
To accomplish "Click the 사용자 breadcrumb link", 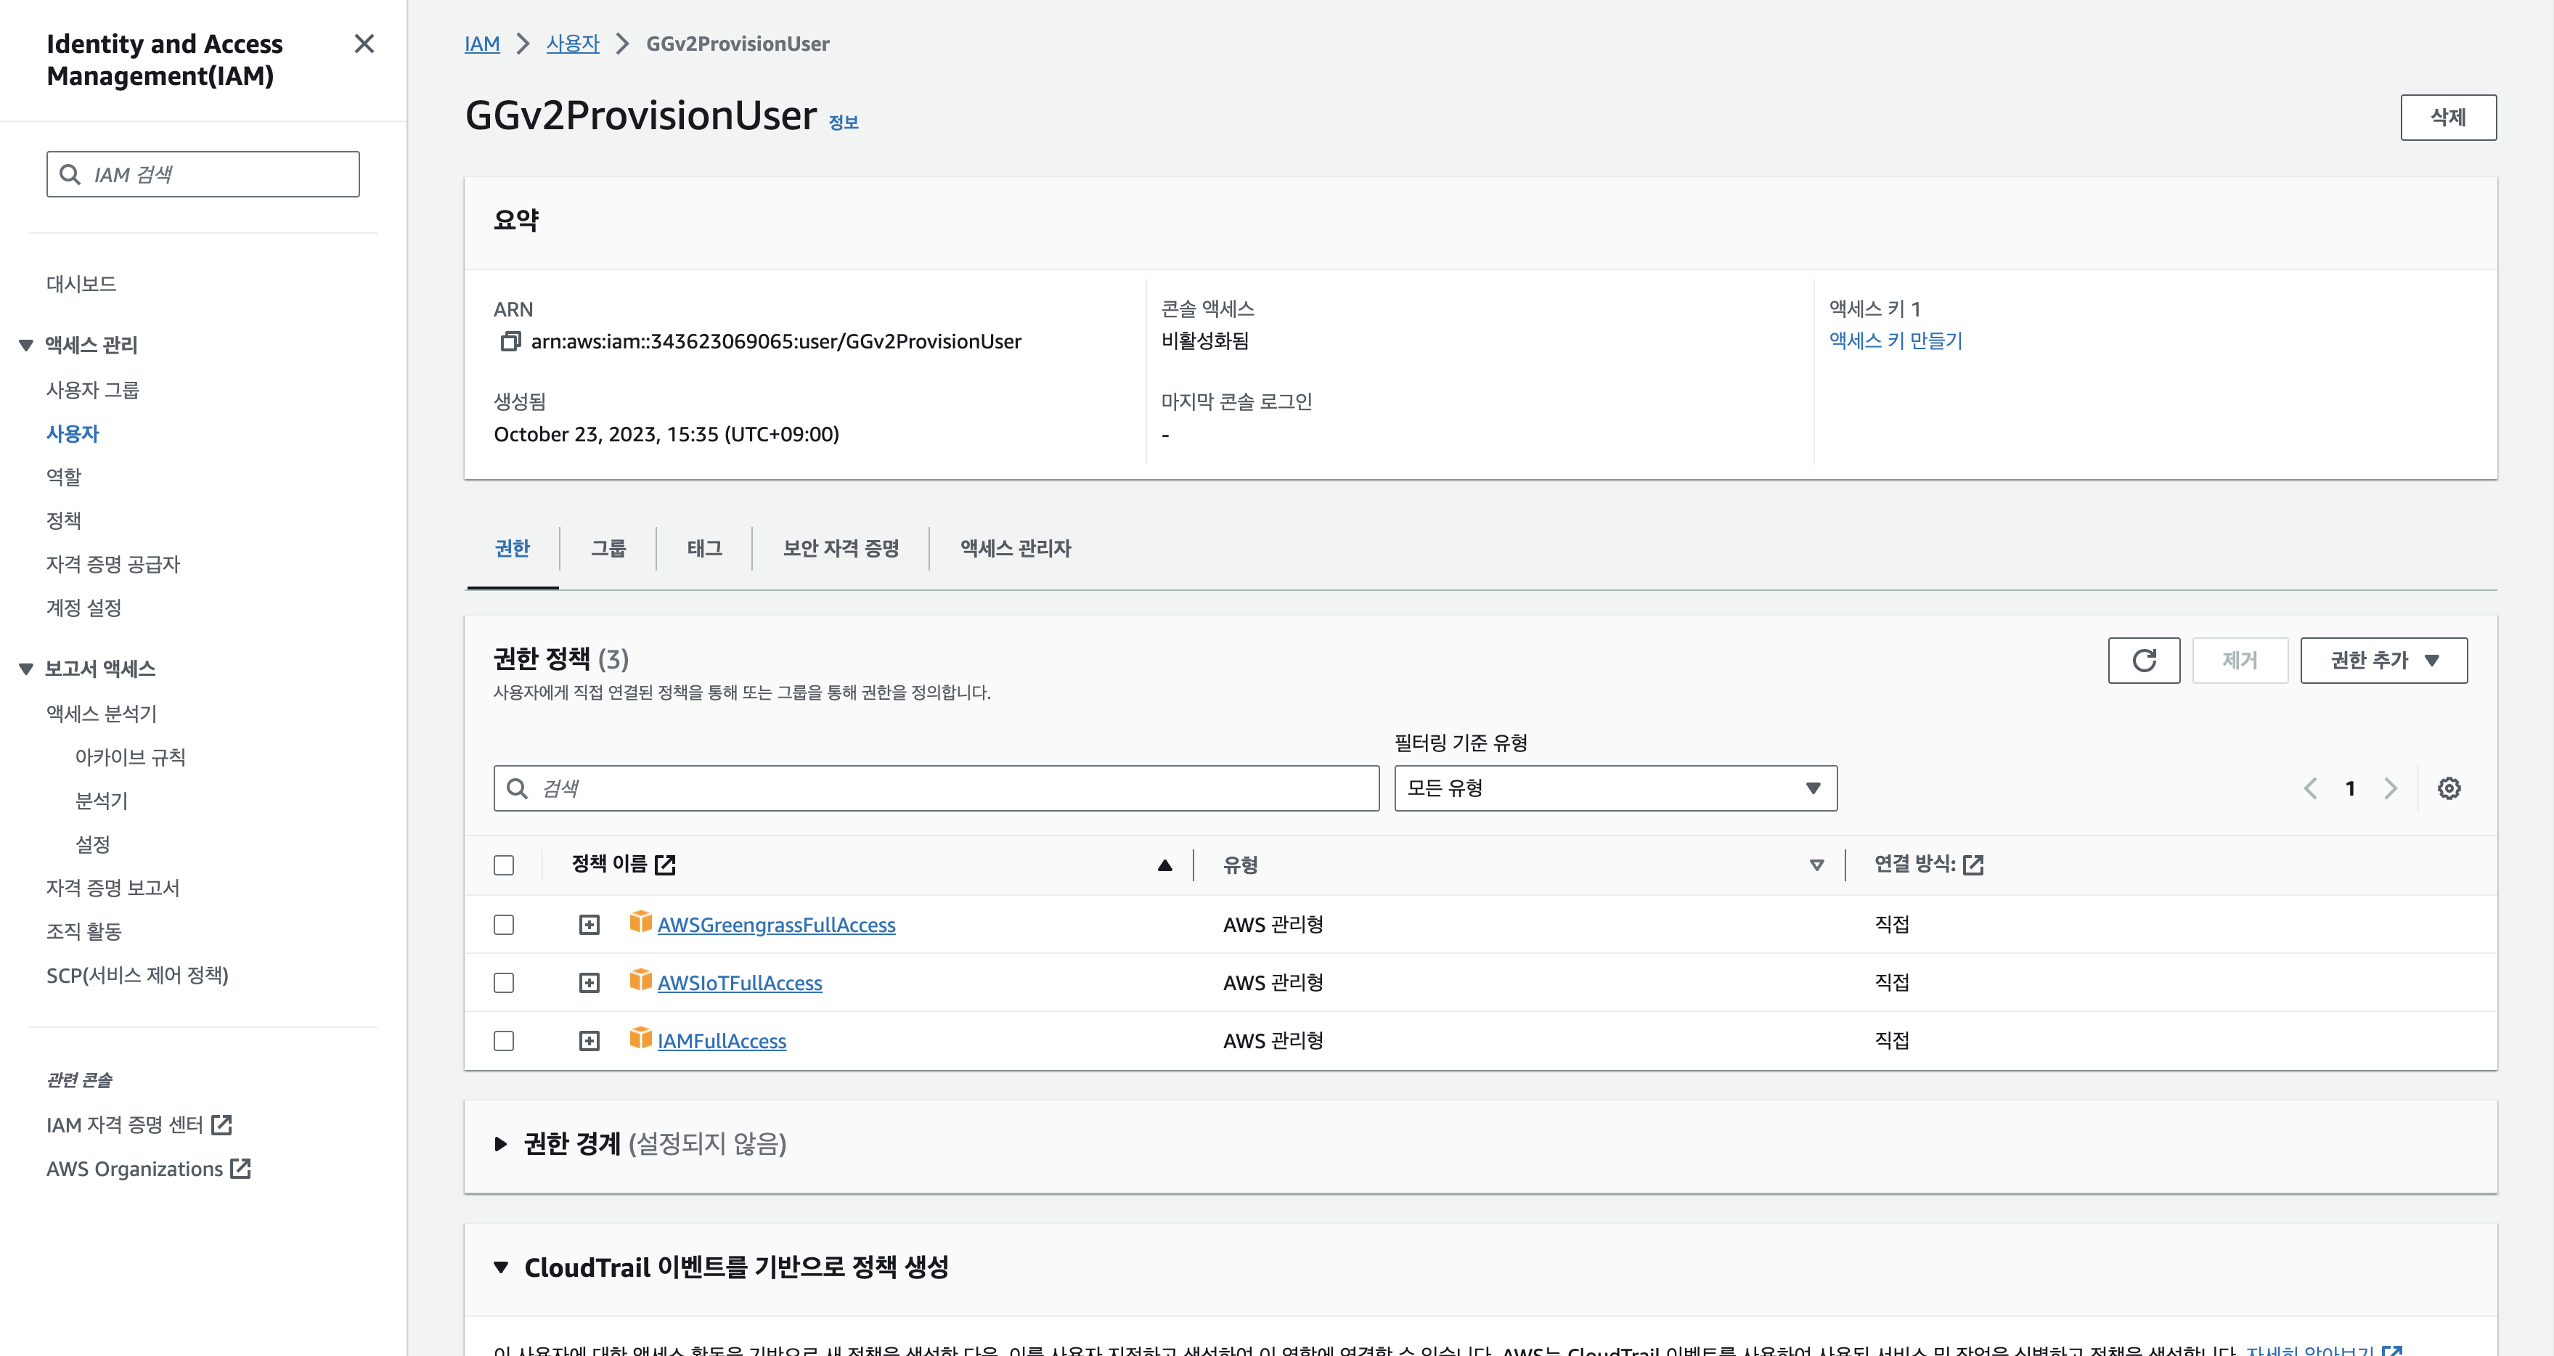I will [x=572, y=44].
